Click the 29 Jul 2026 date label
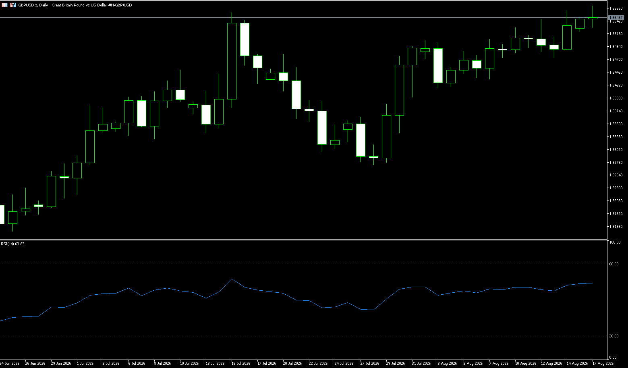The image size is (628, 368). click(x=396, y=364)
